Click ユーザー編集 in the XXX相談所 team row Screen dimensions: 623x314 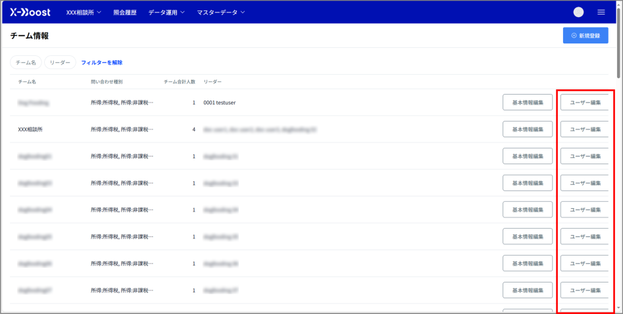click(584, 129)
